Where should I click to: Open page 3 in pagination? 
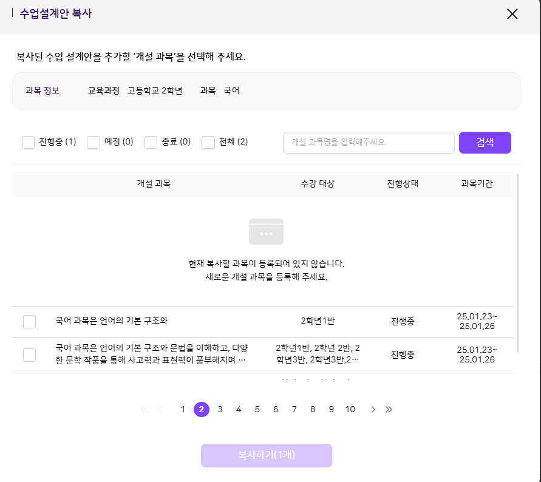(220, 410)
